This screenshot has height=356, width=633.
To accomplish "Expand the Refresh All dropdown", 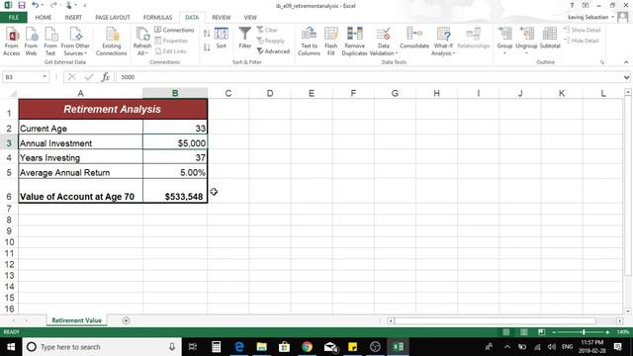I will click(142, 49).
